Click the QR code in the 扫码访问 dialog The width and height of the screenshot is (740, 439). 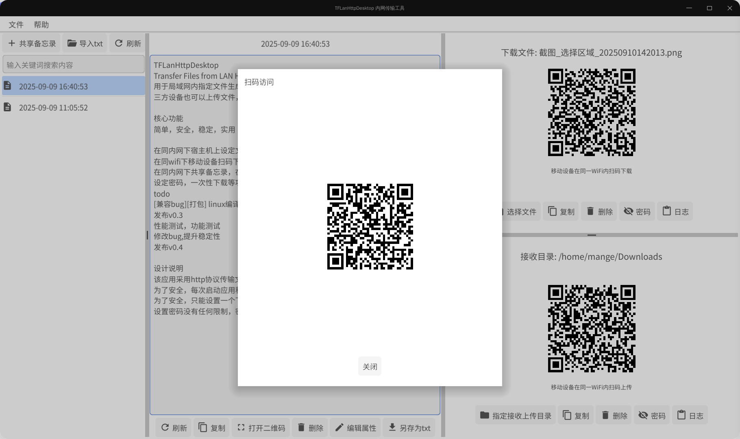click(370, 226)
